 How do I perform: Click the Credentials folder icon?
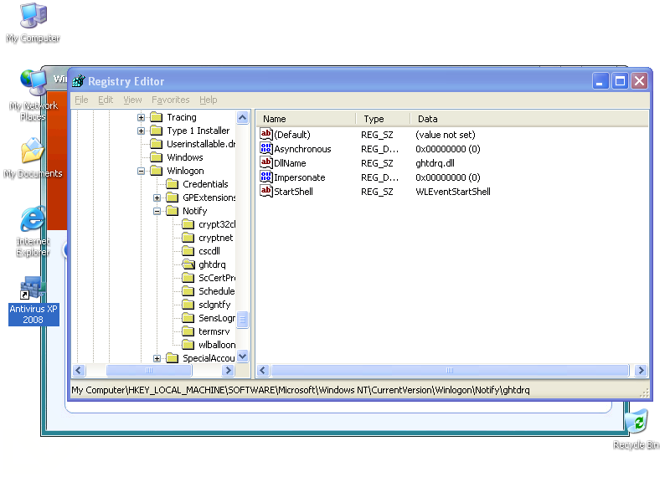(173, 184)
